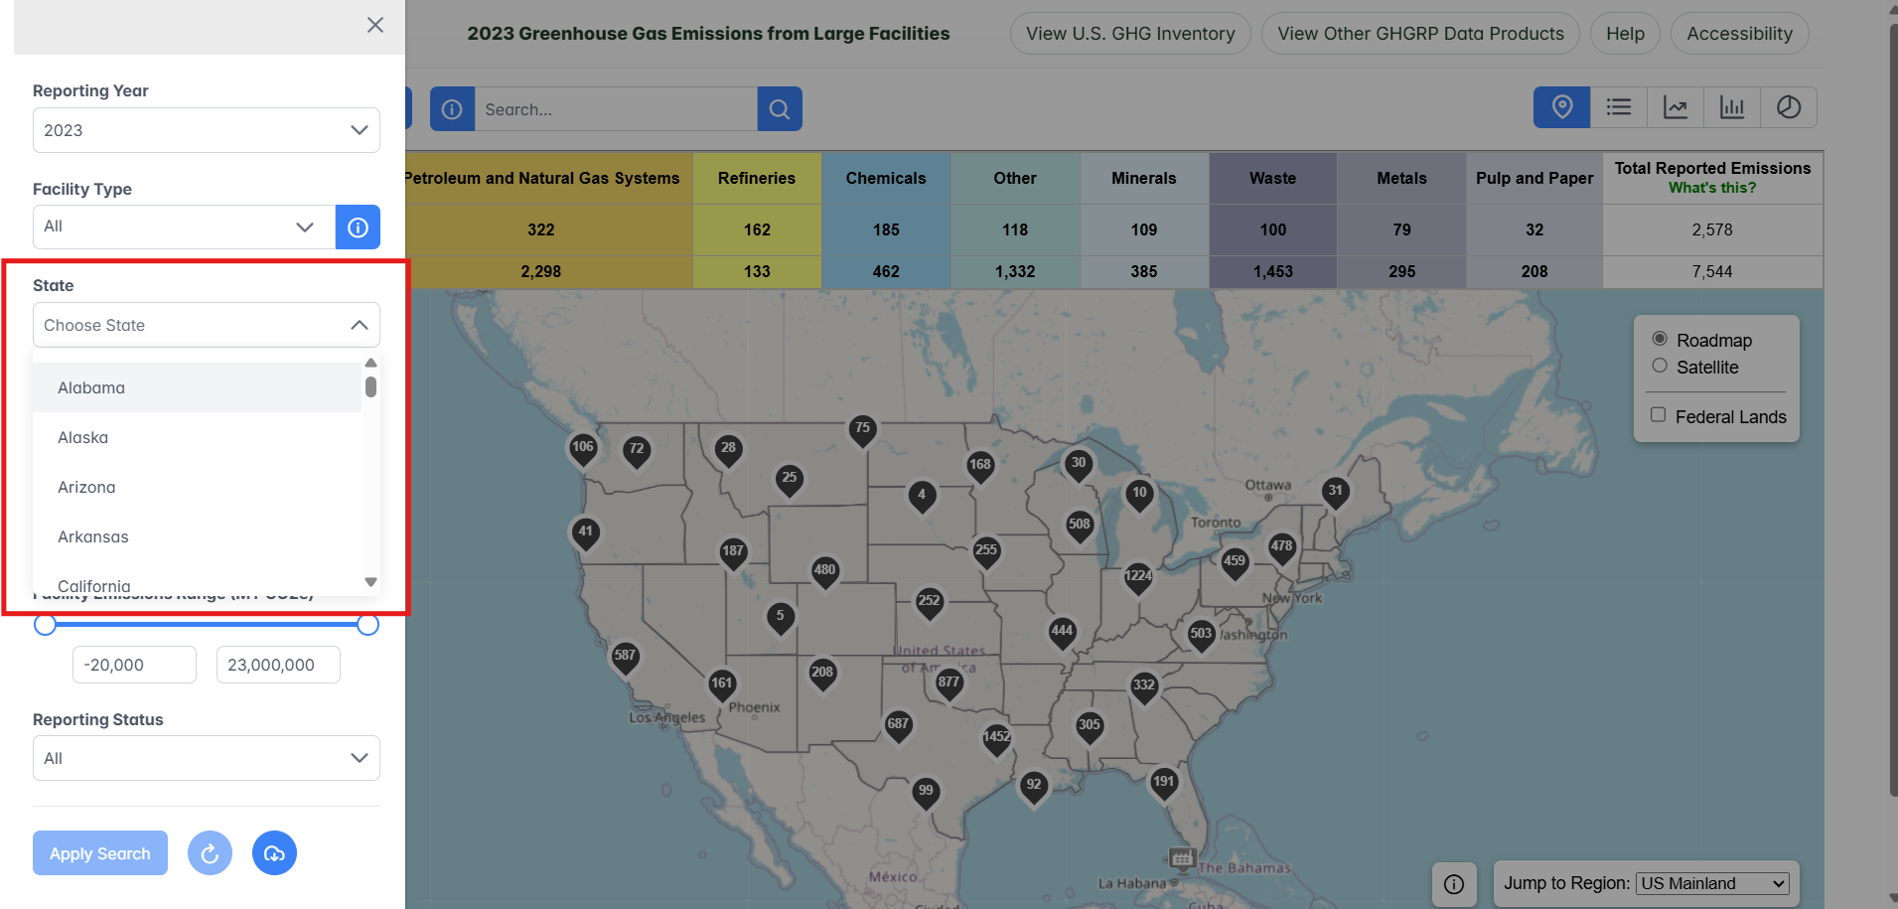Viewport: 1898px width, 909px height.
Task: Click the Facility Type info icon
Action: (x=358, y=227)
